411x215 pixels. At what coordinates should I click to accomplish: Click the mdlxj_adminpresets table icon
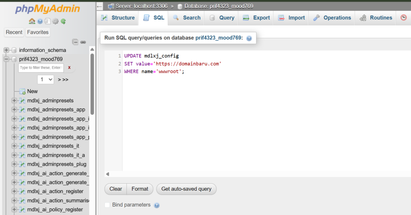pyautogui.click(x=22, y=100)
